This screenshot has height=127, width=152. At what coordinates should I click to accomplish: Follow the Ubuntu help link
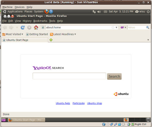[x=63, y=103]
